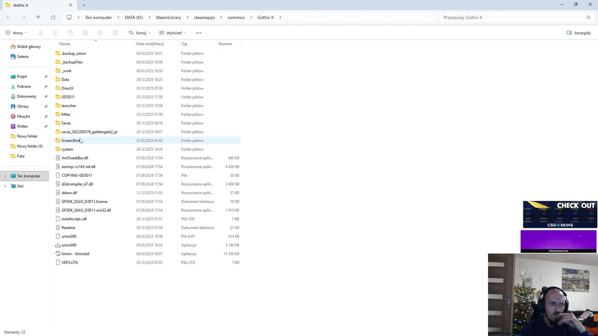This screenshot has height=336, width=598.
Task: Click the paste icon in toolbar
Action: tap(70, 33)
